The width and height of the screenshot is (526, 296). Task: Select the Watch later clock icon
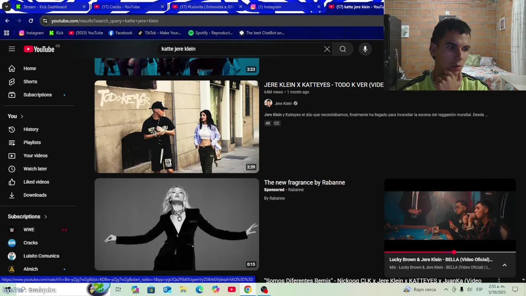12,169
